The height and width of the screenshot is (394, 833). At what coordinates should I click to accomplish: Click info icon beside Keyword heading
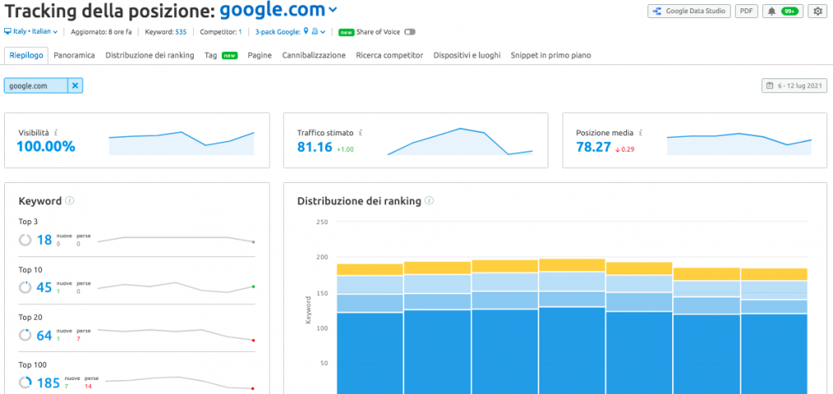(69, 201)
